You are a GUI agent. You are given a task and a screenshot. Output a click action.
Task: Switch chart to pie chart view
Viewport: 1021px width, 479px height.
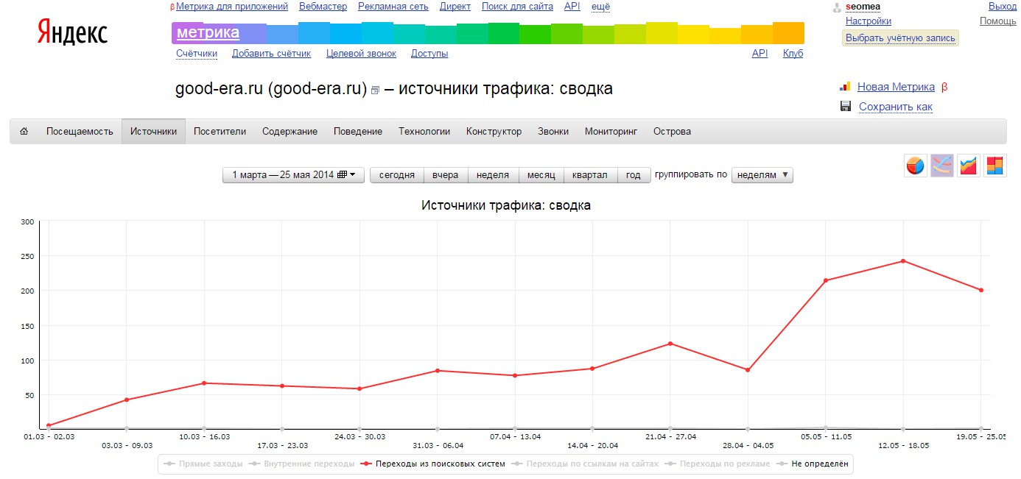(x=916, y=166)
